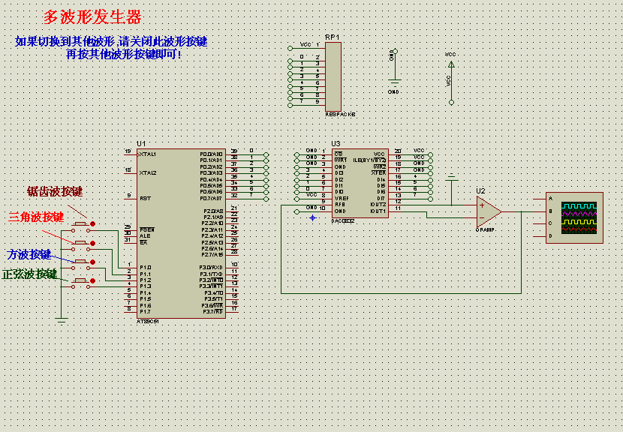Click the P0.0/AD0 pin label

pos(211,154)
